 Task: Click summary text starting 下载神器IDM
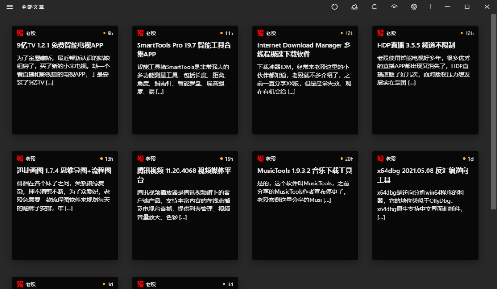[304, 79]
